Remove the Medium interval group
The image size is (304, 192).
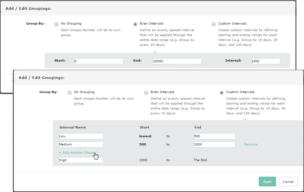coord(251,144)
